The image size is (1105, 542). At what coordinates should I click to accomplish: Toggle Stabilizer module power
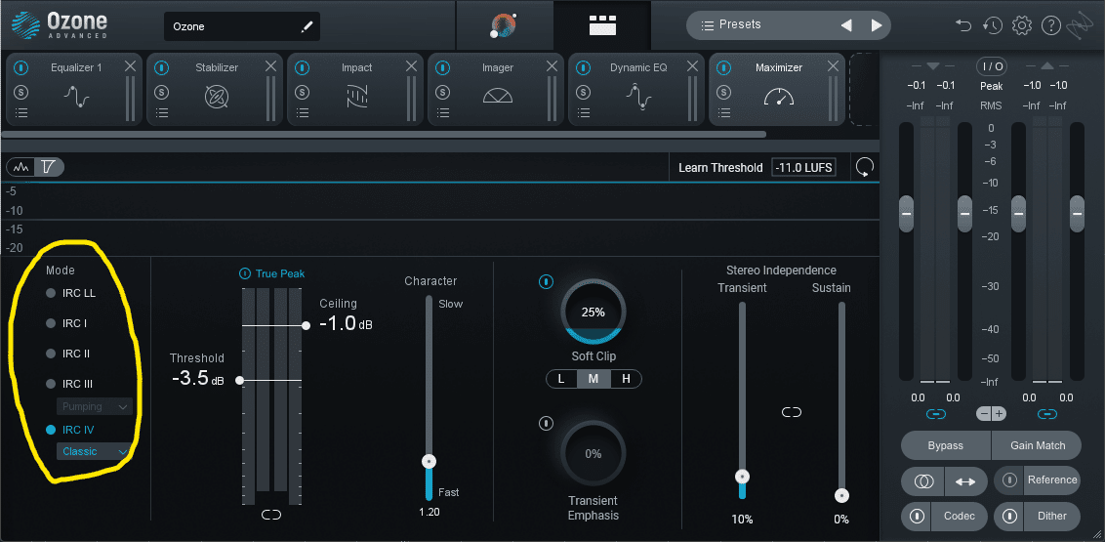162,68
